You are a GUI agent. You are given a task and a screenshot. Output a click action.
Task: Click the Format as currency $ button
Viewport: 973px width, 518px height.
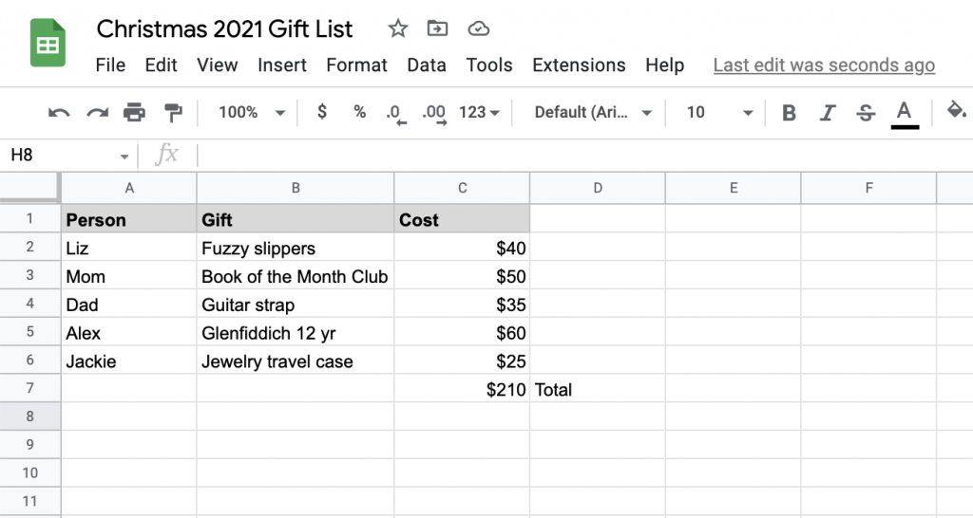(x=321, y=112)
